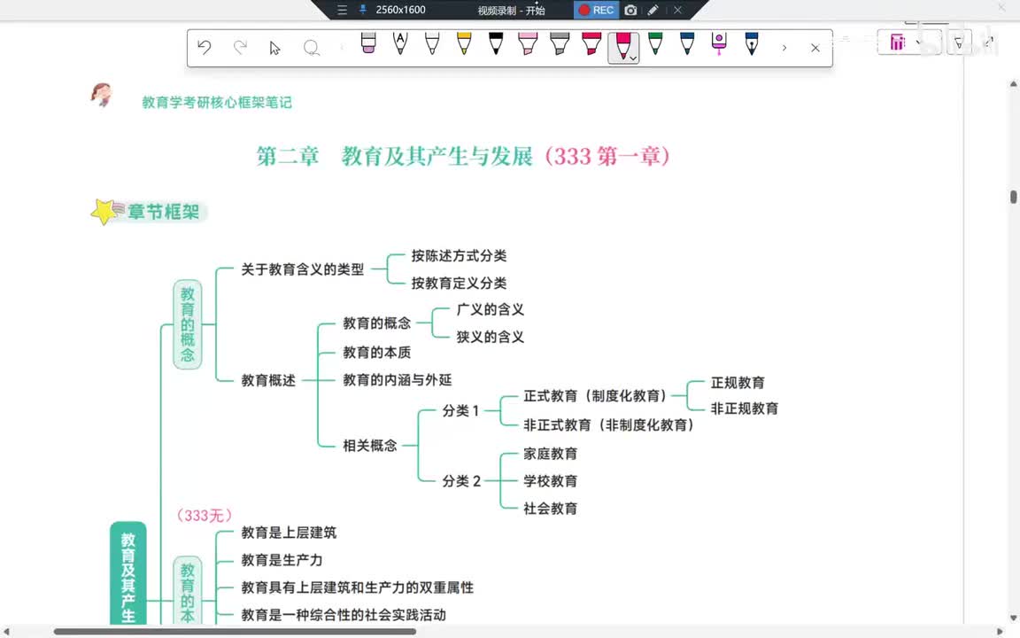Click the 社会教育 node

pyautogui.click(x=551, y=509)
